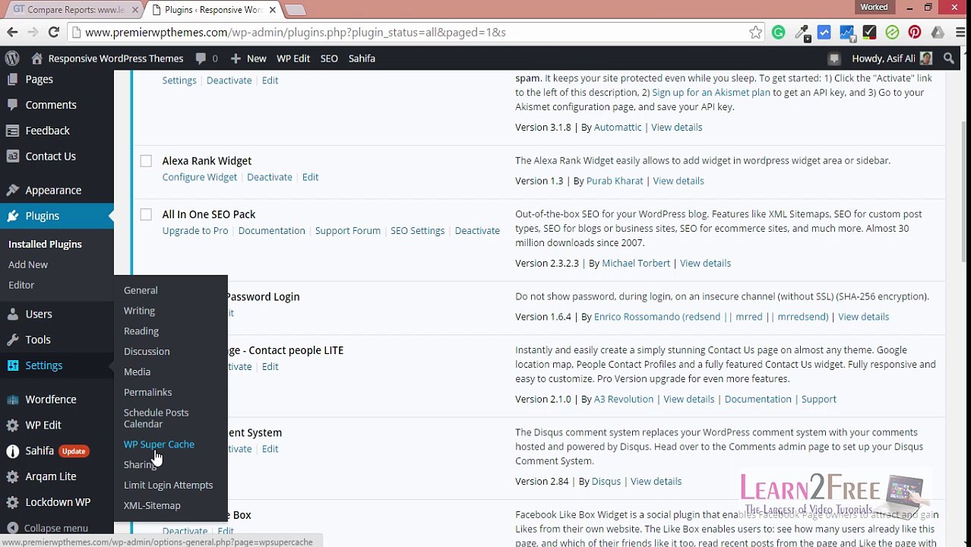The width and height of the screenshot is (971, 547).
Task: Open Sign up for an Akismet plan
Action: tap(711, 93)
